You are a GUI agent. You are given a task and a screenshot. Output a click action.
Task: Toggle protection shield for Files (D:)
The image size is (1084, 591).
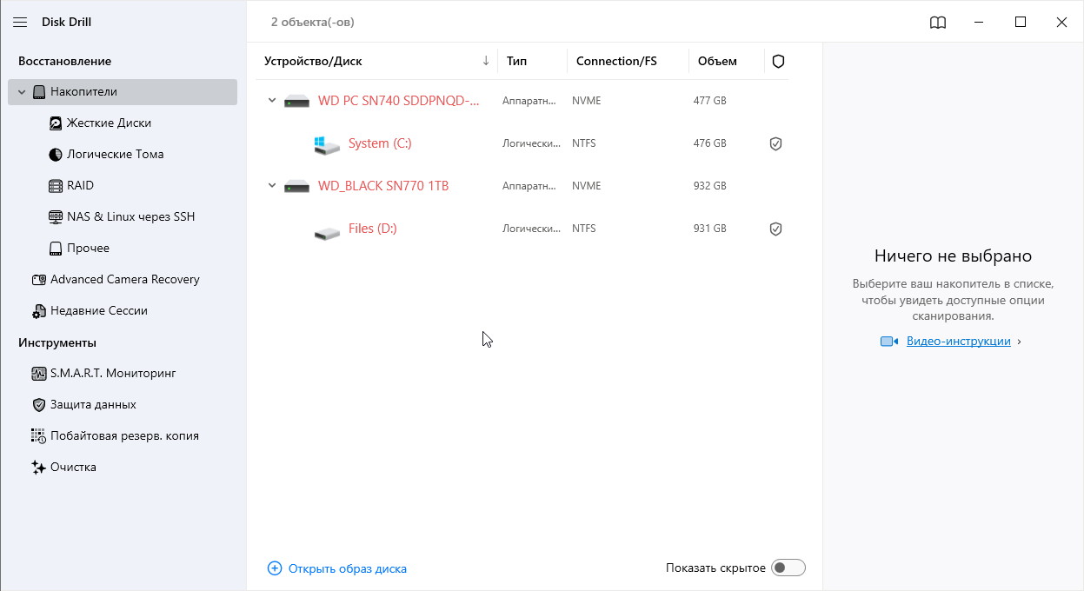776,229
